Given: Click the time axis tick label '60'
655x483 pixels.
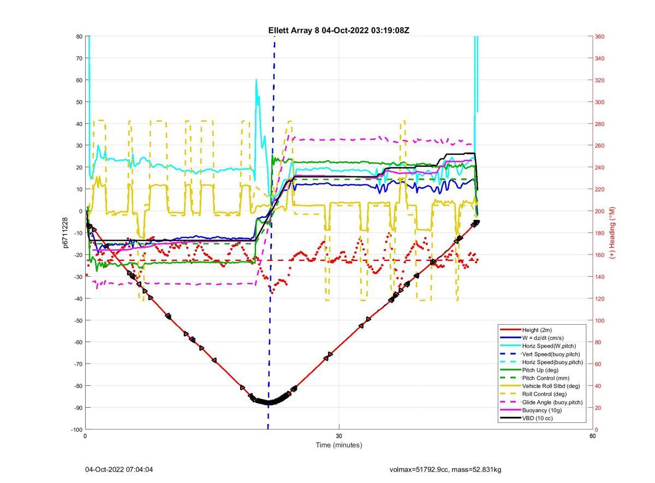Looking at the screenshot, I should tap(592, 436).
